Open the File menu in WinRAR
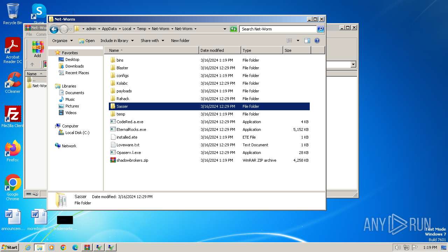 point(29,34)
